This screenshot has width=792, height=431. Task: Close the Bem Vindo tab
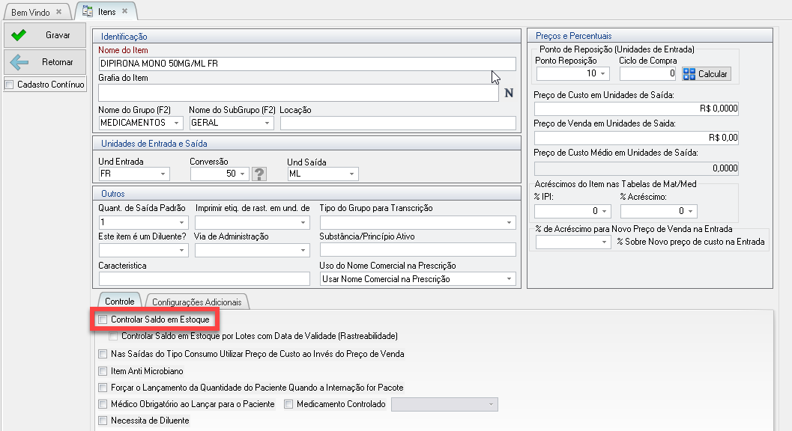59,12
